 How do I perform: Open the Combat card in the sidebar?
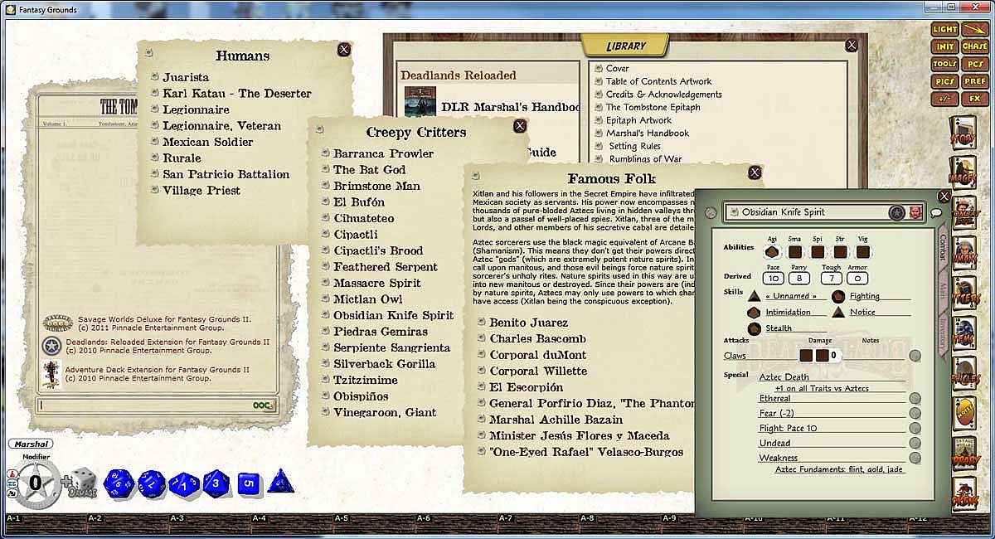pyautogui.click(x=964, y=212)
